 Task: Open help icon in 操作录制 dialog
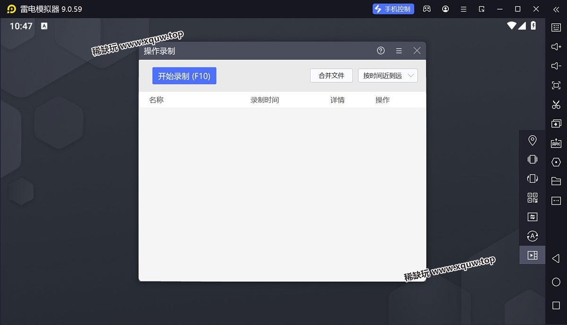[381, 51]
